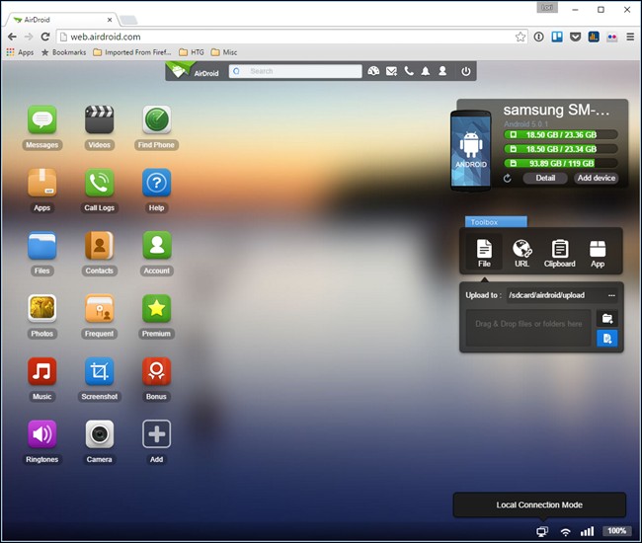Click the connection mode computer icon

coord(542,531)
